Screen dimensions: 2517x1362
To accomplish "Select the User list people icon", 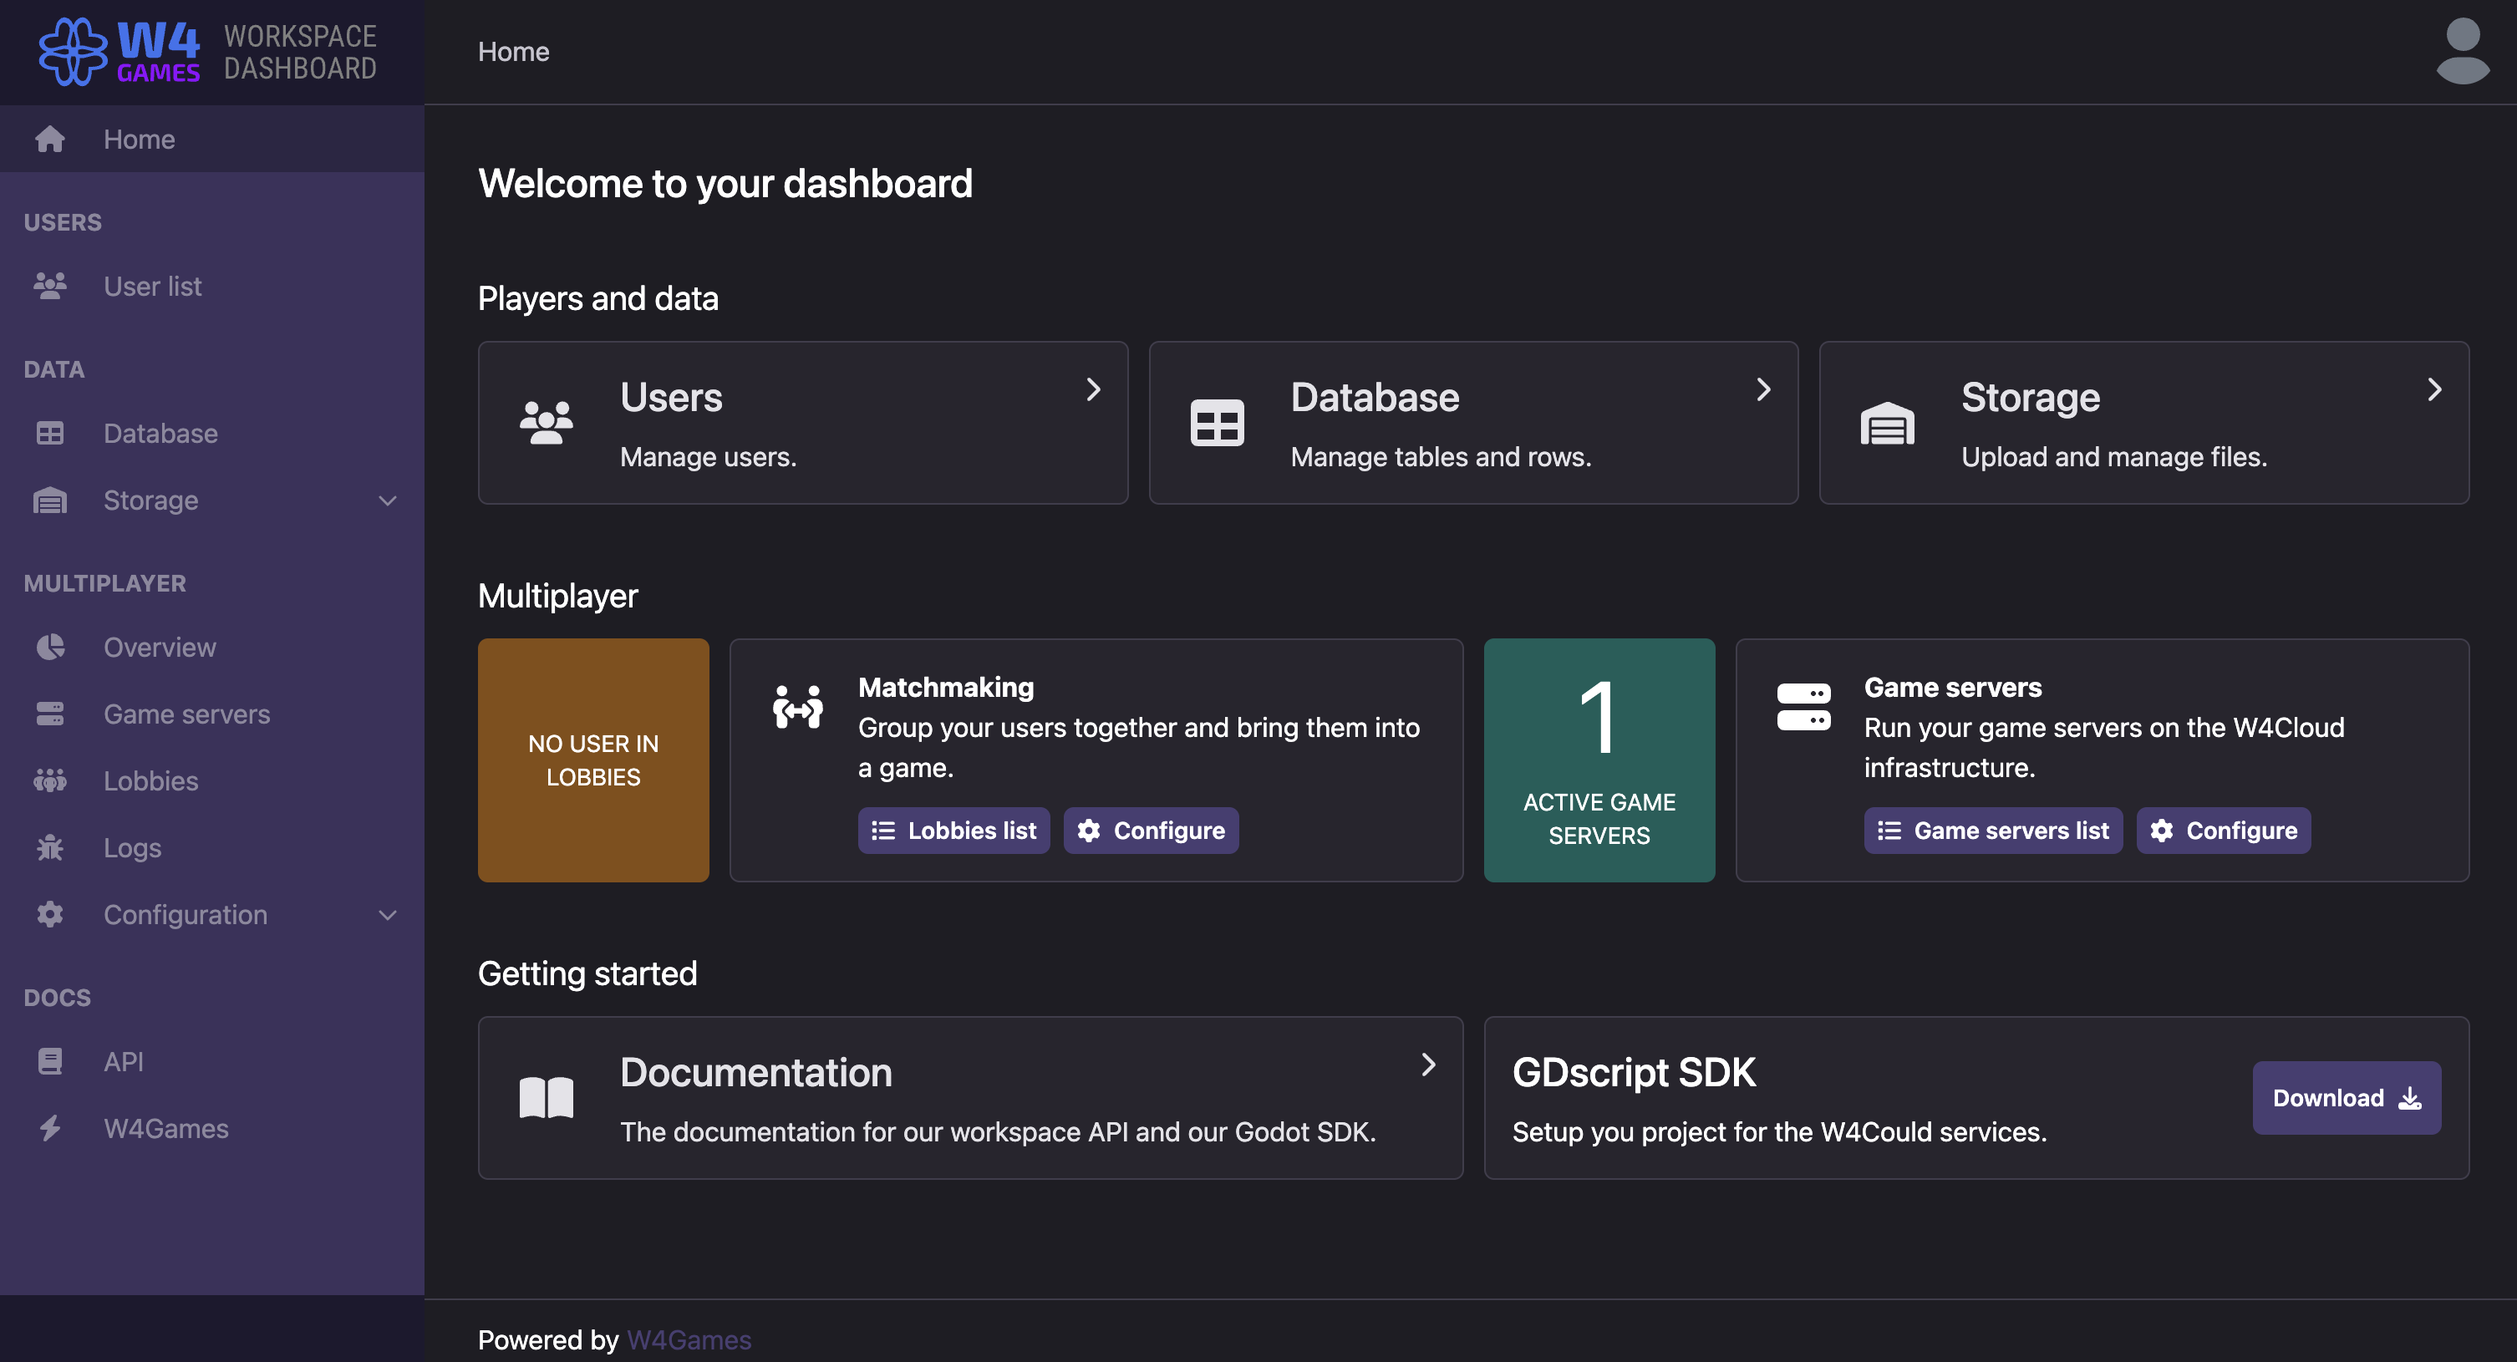I will pyautogui.click(x=50, y=285).
